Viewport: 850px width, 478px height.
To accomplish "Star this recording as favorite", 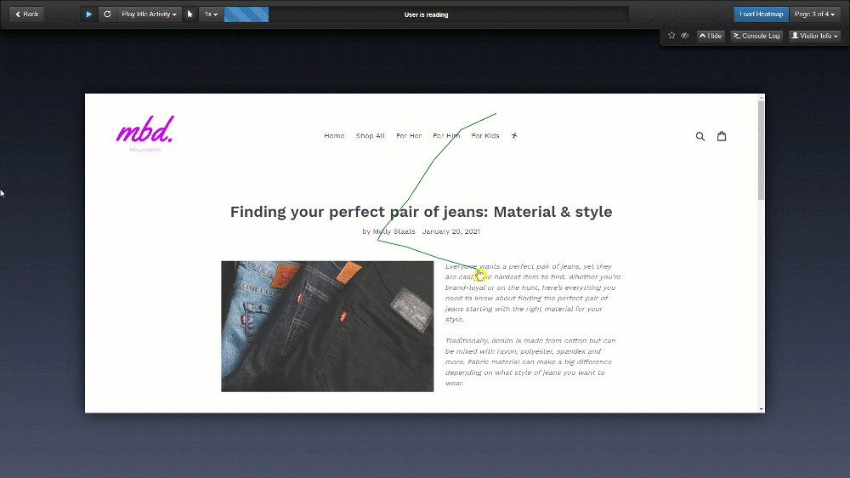I will [671, 35].
